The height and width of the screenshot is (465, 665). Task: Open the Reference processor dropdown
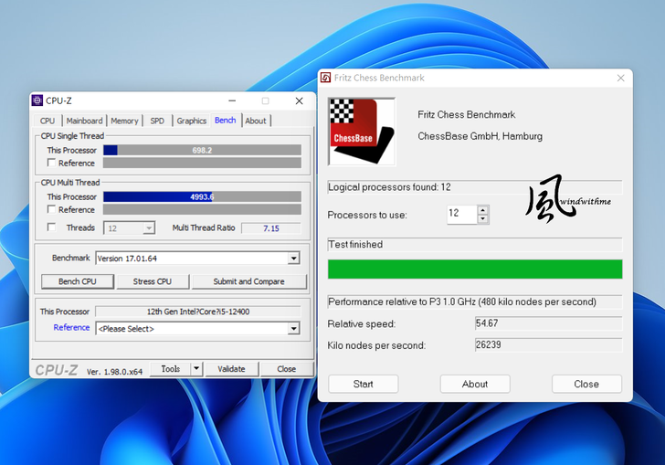pos(293,329)
